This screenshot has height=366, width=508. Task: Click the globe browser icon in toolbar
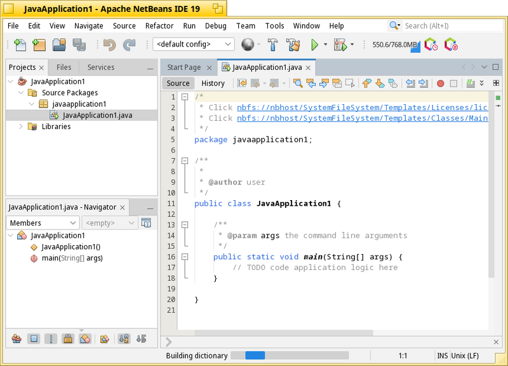click(248, 44)
